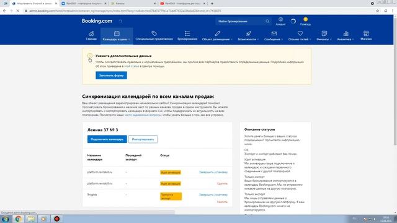The image size is (397, 223).
Task: Switch to the YouTube RentSkill tab
Action: point(182,4)
